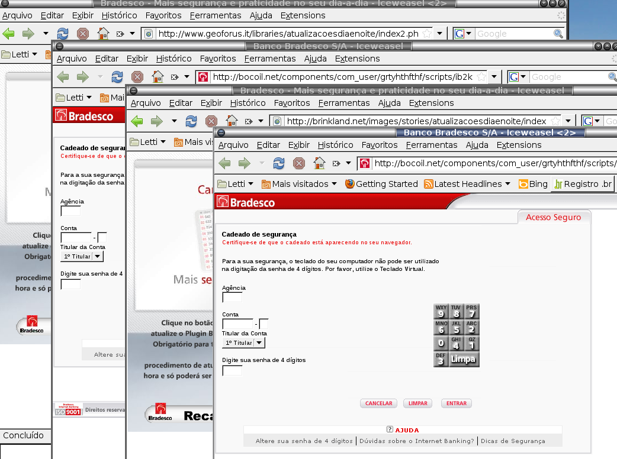Click virtual keypad key 9 (WXY)
The height and width of the screenshot is (459, 617).
tap(441, 311)
